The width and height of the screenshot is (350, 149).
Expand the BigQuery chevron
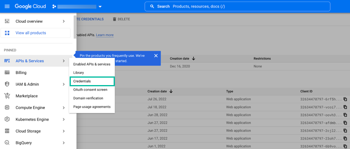coord(64,143)
